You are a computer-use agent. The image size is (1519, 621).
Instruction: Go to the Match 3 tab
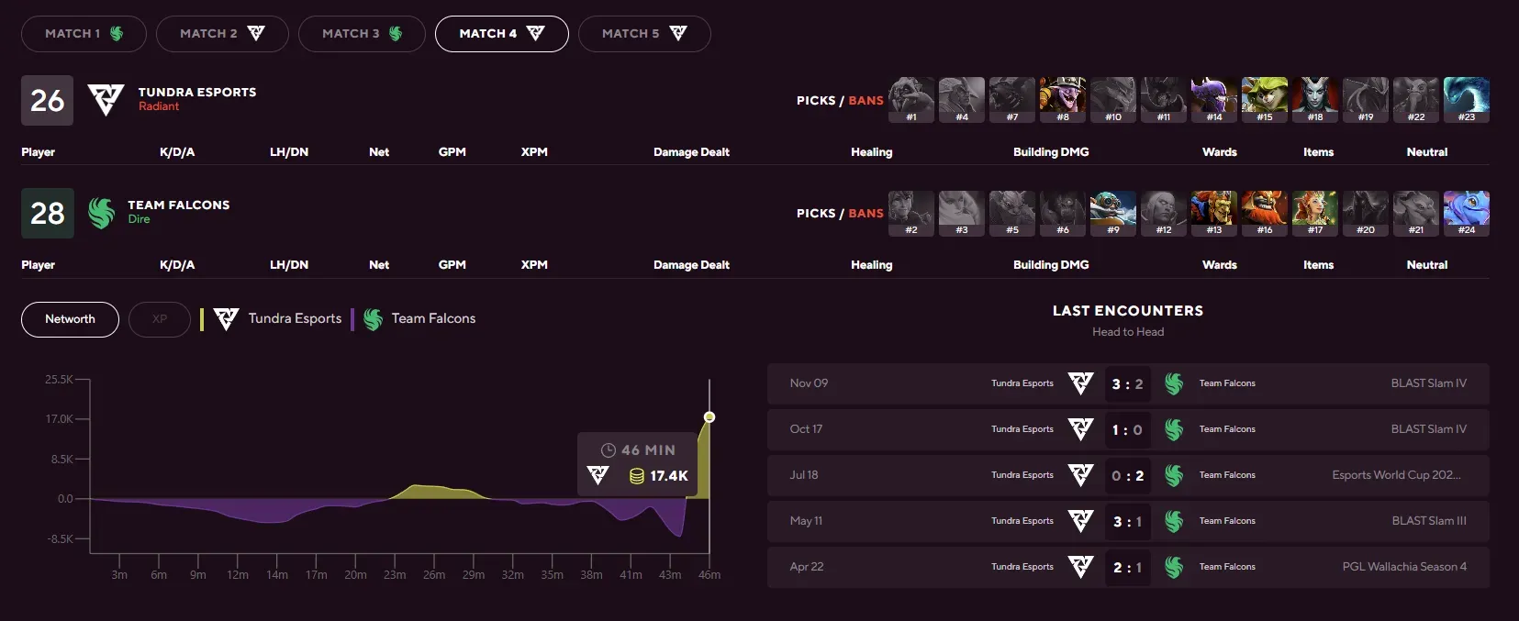[362, 34]
